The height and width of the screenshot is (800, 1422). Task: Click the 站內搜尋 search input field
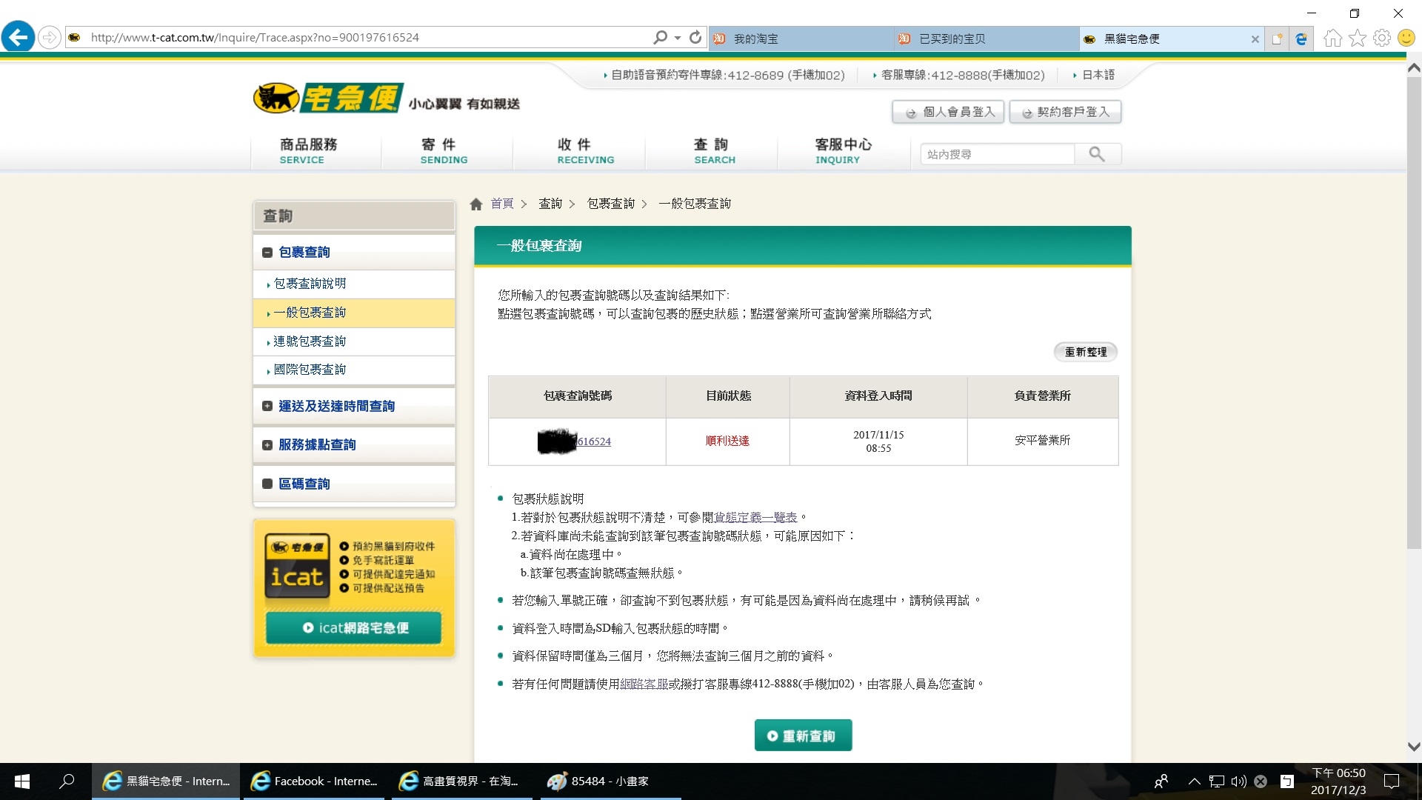tap(997, 154)
